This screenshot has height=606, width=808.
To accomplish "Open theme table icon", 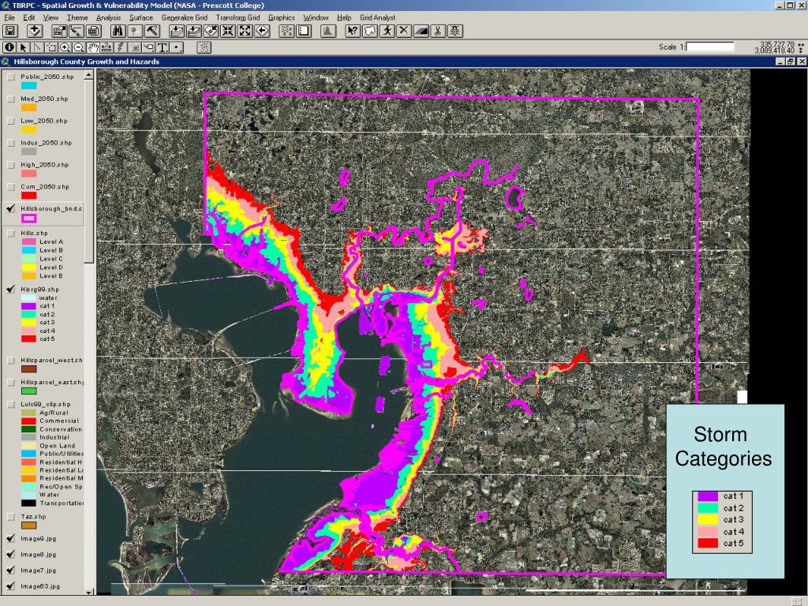I will pyautogui.click(x=93, y=32).
